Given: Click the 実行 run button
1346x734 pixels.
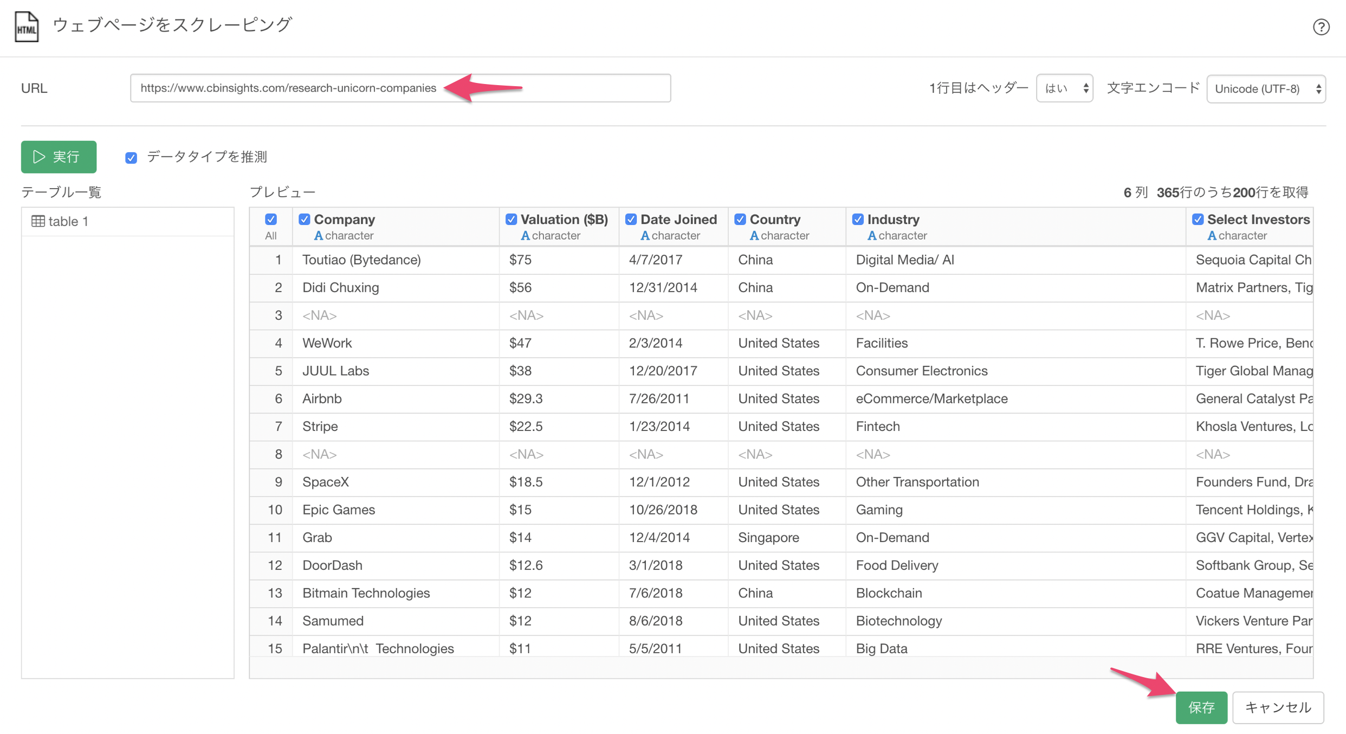Looking at the screenshot, I should [59, 157].
